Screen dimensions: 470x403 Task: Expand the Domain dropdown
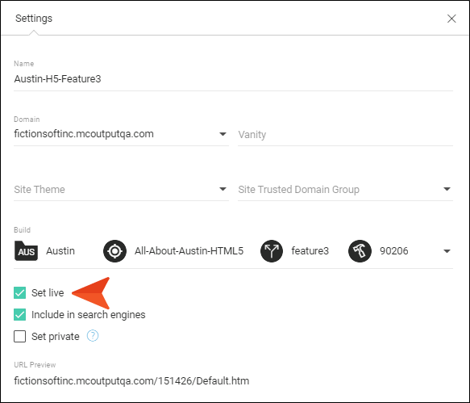[x=223, y=134]
